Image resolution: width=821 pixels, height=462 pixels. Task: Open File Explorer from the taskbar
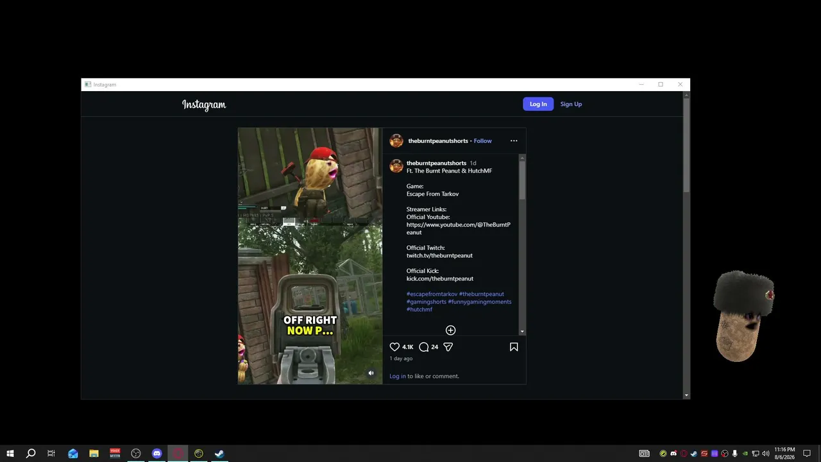tap(94, 454)
